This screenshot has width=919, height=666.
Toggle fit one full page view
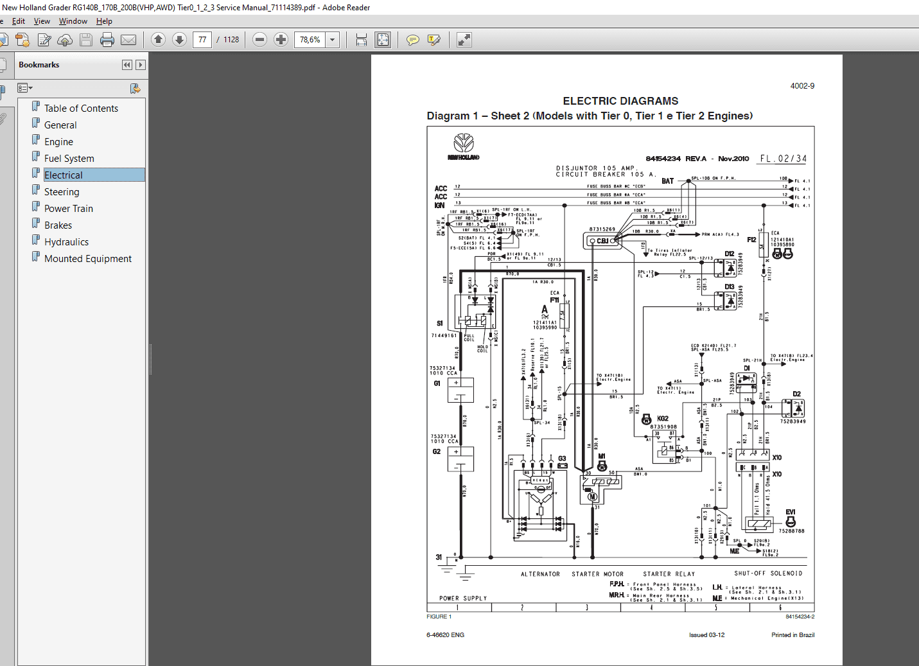[383, 40]
